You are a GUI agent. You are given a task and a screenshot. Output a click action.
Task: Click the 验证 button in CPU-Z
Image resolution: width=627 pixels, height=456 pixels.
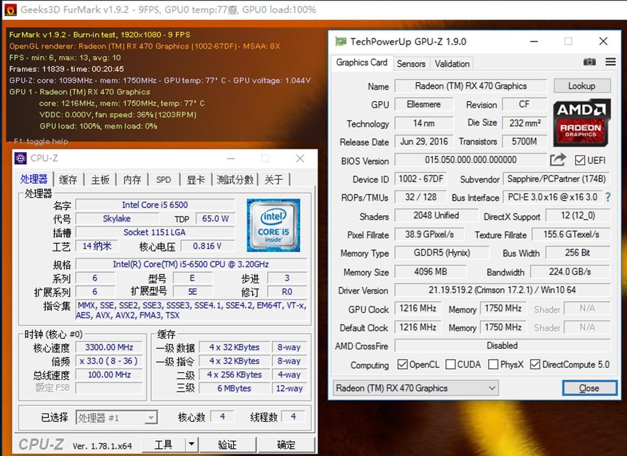tap(227, 445)
